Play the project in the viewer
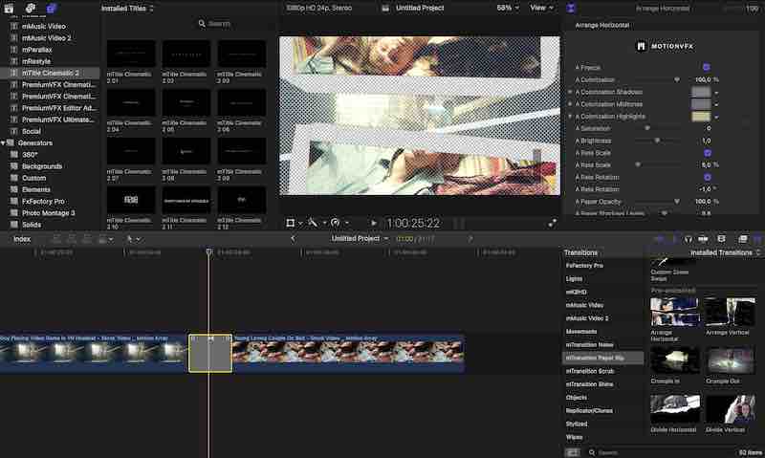The width and height of the screenshot is (765, 458). pos(374,223)
